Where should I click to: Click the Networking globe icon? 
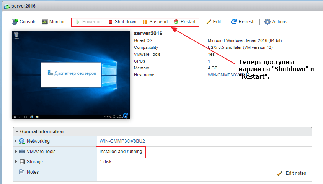22,141
